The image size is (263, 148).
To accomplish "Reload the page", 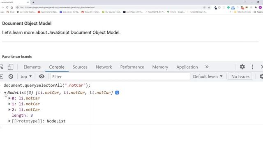I will (7, 7).
